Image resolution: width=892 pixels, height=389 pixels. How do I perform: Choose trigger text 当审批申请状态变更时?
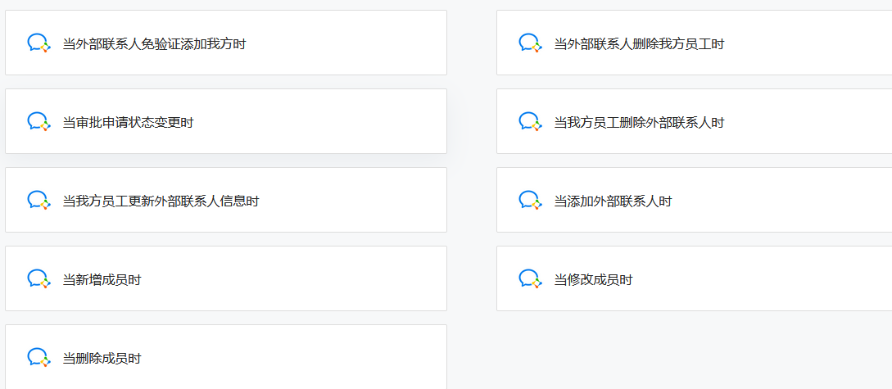(128, 122)
